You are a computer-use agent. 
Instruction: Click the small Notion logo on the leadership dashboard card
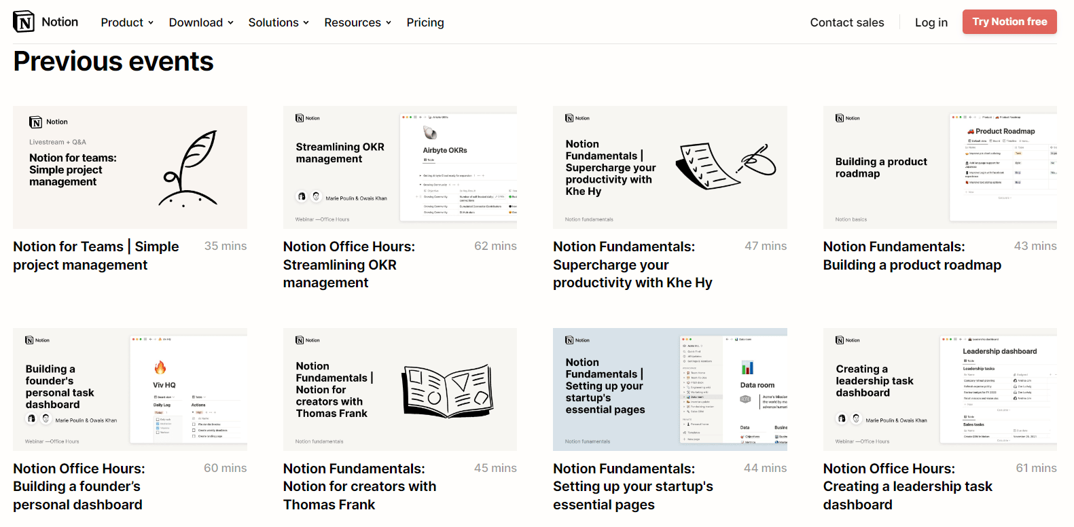[840, 340]
